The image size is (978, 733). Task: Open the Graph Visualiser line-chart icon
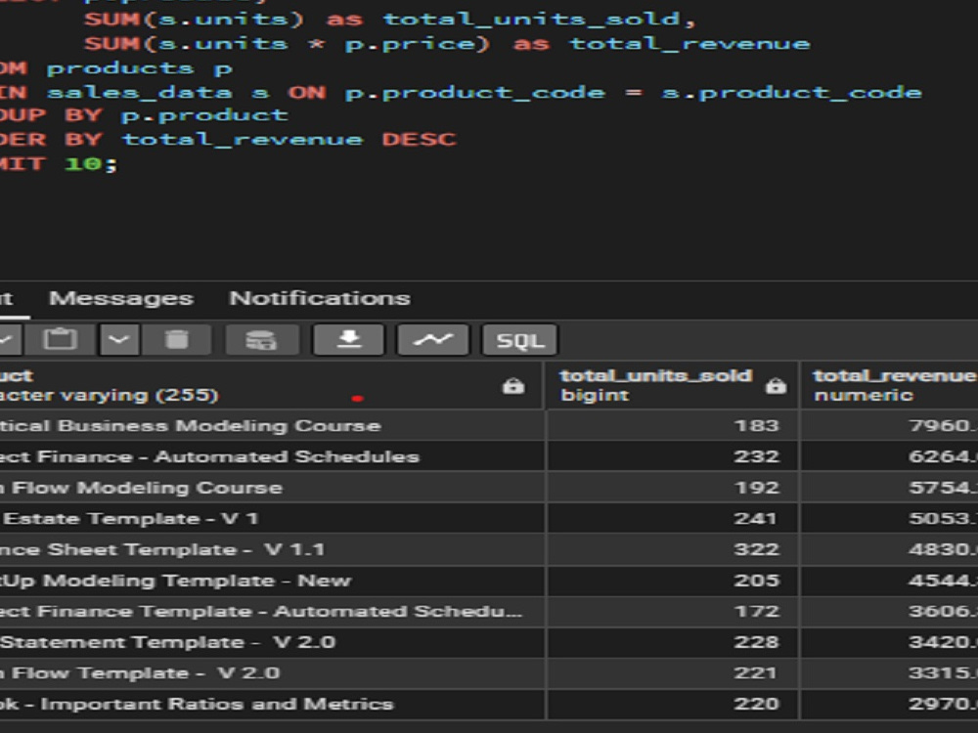pyautogui.click(x=433, y=340)
